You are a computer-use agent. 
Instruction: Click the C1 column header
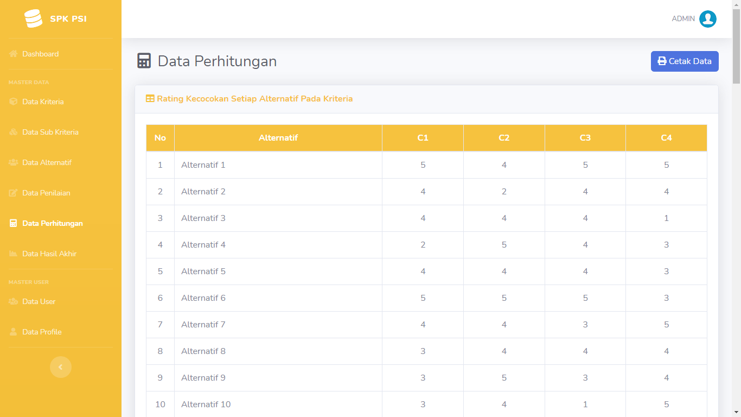click(423, 138)
